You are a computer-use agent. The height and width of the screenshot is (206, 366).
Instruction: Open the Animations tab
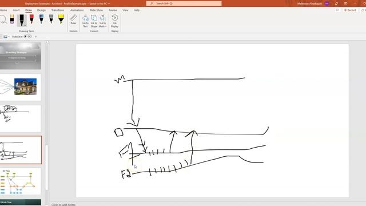[x=77, y=10]
